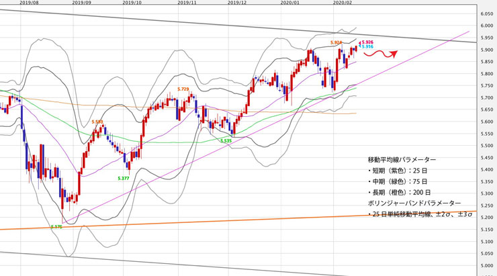
Task: Click the 25 日単純移動平均線、±2σ、±3σ line
Action: tap(420, 214)
